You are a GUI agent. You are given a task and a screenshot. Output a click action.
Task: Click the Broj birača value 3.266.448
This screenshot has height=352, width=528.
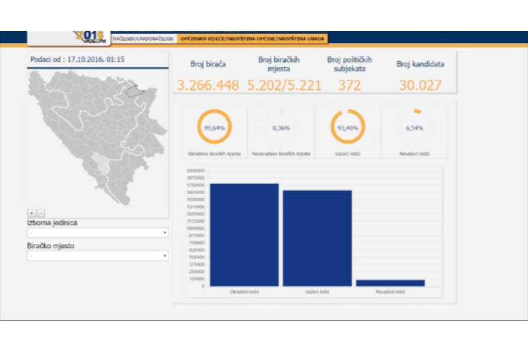point(208,85)
